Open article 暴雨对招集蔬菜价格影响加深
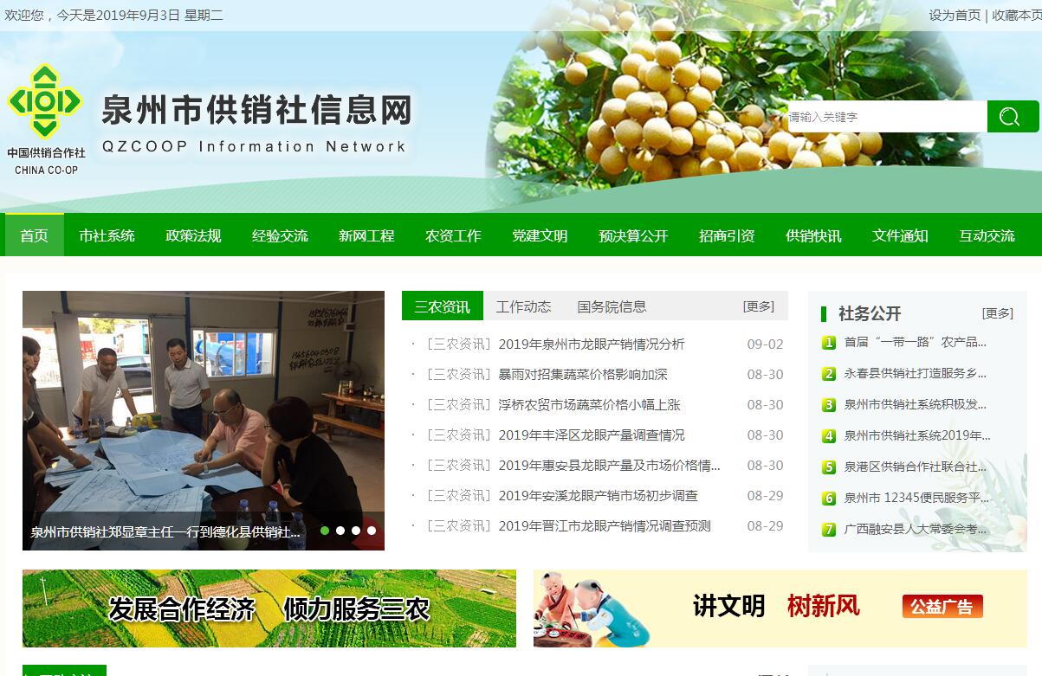 click(x=583, y=374)
